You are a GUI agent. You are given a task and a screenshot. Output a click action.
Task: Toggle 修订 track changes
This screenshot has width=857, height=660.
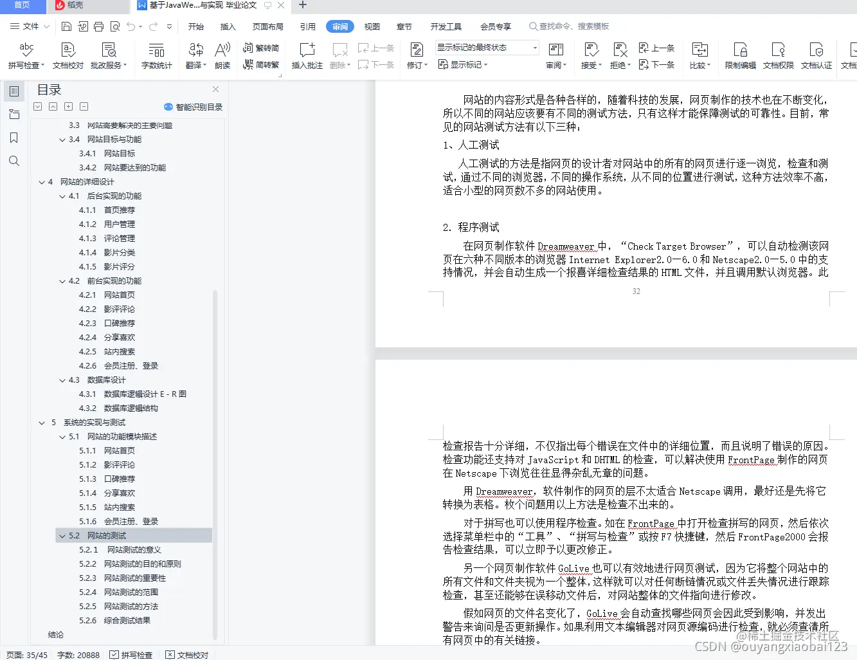pyautogui.click(x=417, y=55)
